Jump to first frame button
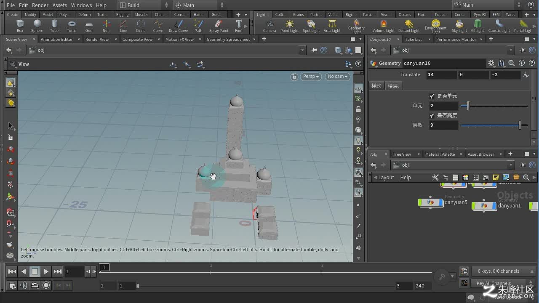The image size is (539, 303). click(12, 271)
